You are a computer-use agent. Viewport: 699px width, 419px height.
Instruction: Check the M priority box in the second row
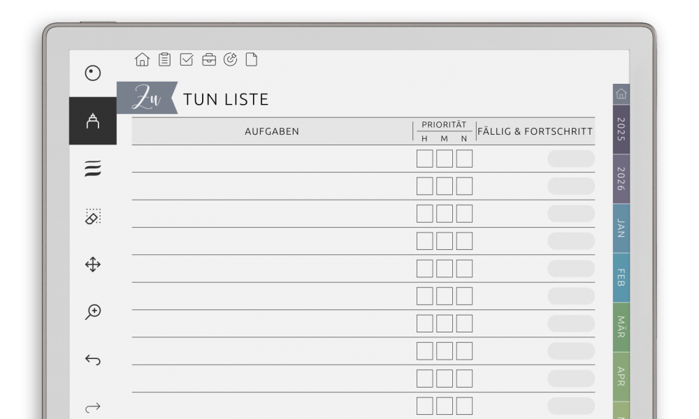(444, 186)
